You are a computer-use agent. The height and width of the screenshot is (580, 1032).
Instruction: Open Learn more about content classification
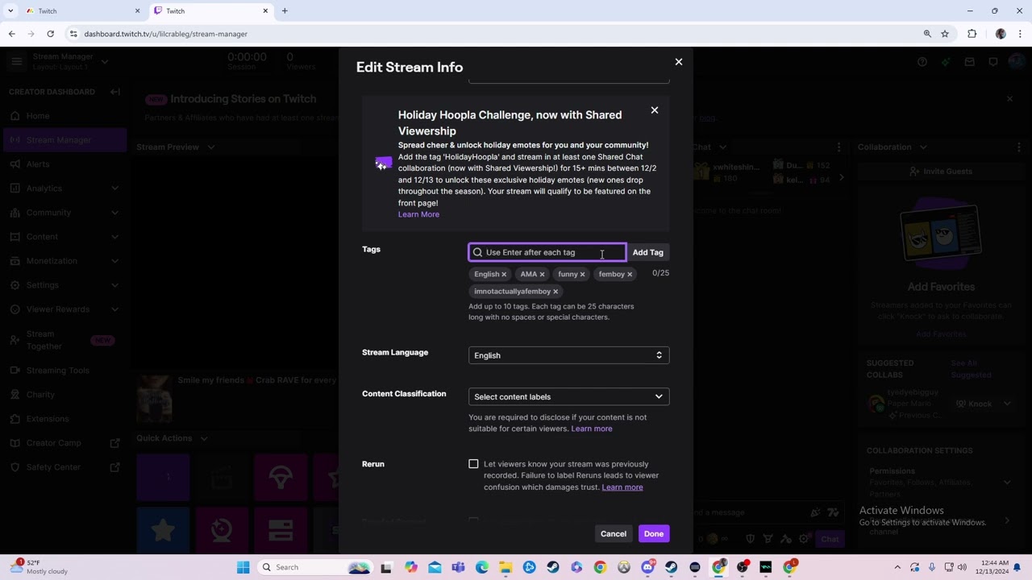[x=592, y=429]
